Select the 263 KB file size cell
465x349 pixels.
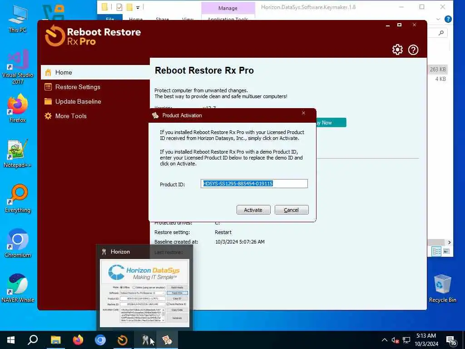pyautogui.click(x=438, y=69)
